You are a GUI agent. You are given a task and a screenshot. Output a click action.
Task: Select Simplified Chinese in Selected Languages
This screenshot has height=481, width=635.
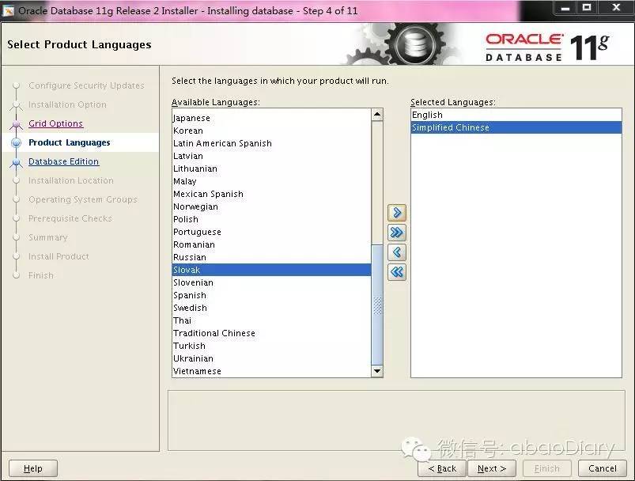pos(516,127)
